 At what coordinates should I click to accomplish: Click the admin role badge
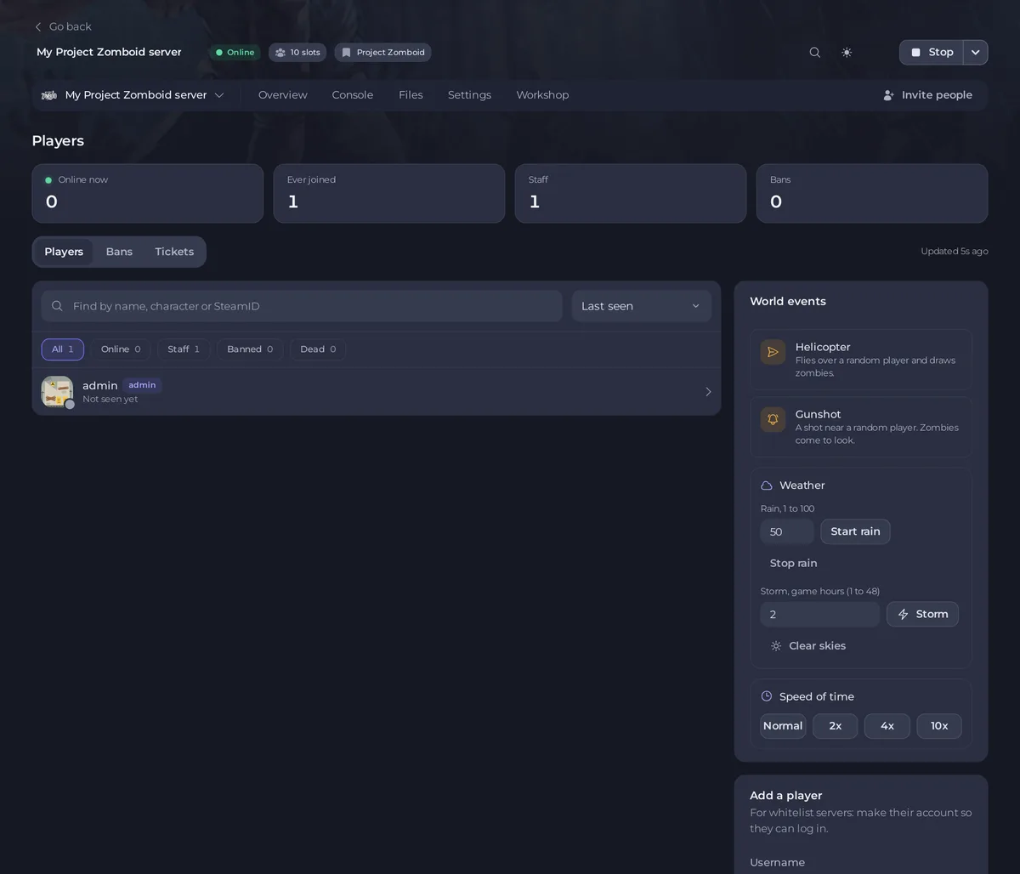[x=142, y=385]
